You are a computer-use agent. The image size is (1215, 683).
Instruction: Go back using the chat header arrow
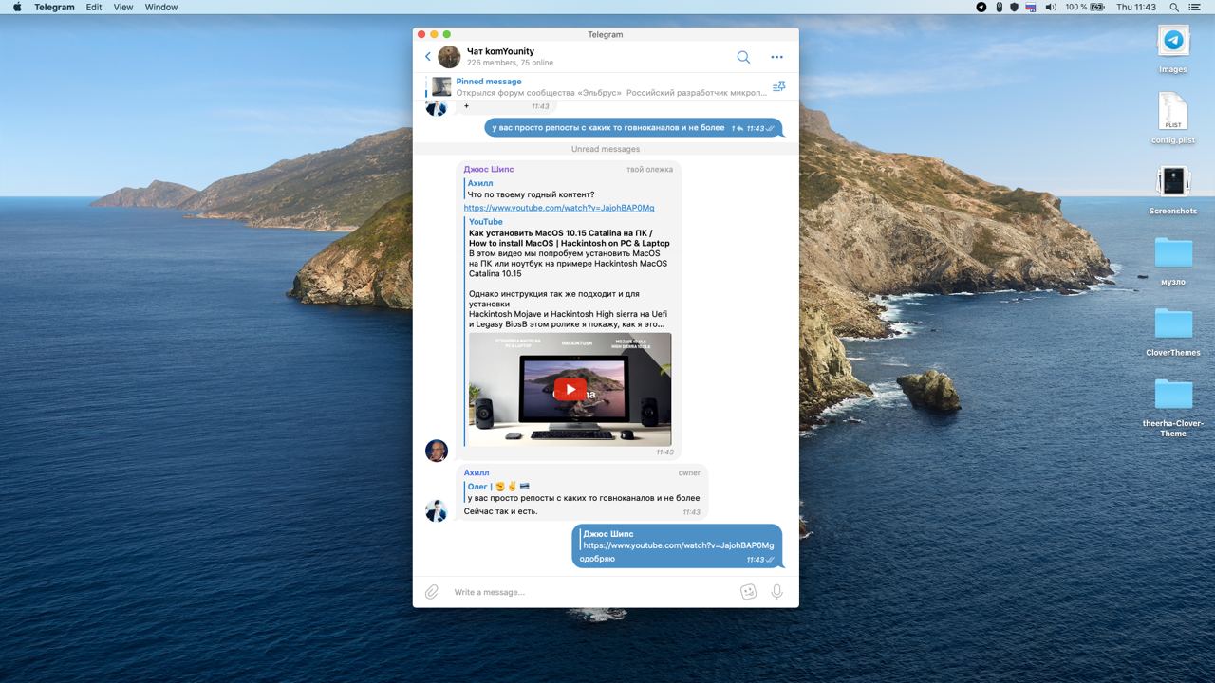pos(428,57)
